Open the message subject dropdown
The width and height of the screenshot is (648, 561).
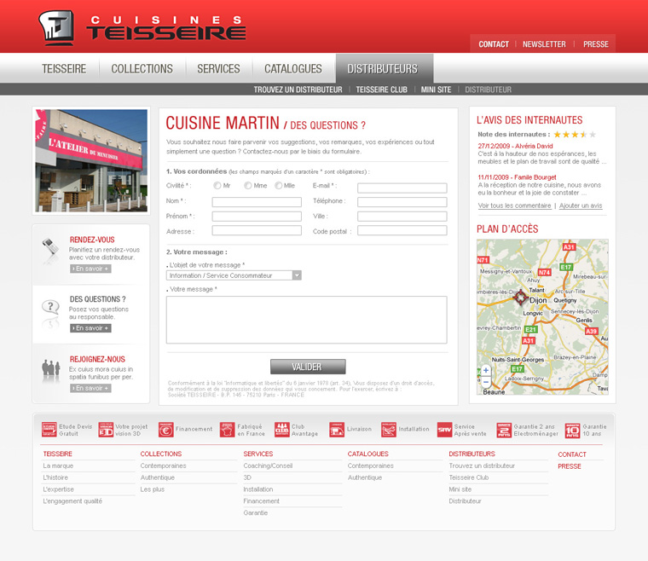tap(234, 275)
